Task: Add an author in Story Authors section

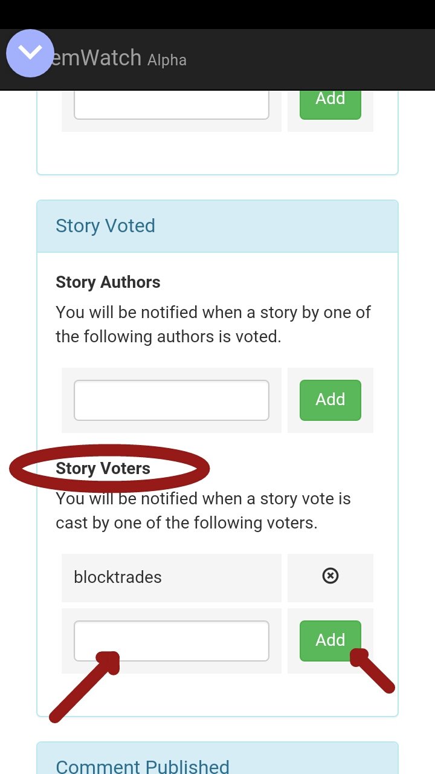Action: (x=330, y=400)
